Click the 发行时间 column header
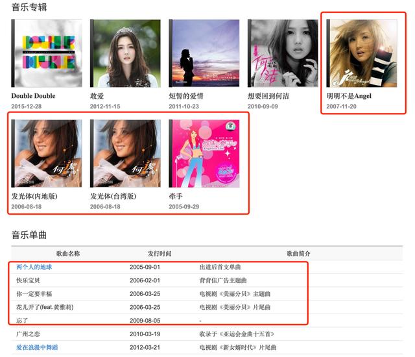This screenshot has height=357, width=415. (x=160, y=253)
